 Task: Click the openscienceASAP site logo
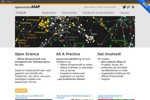[x=27, y=7]
